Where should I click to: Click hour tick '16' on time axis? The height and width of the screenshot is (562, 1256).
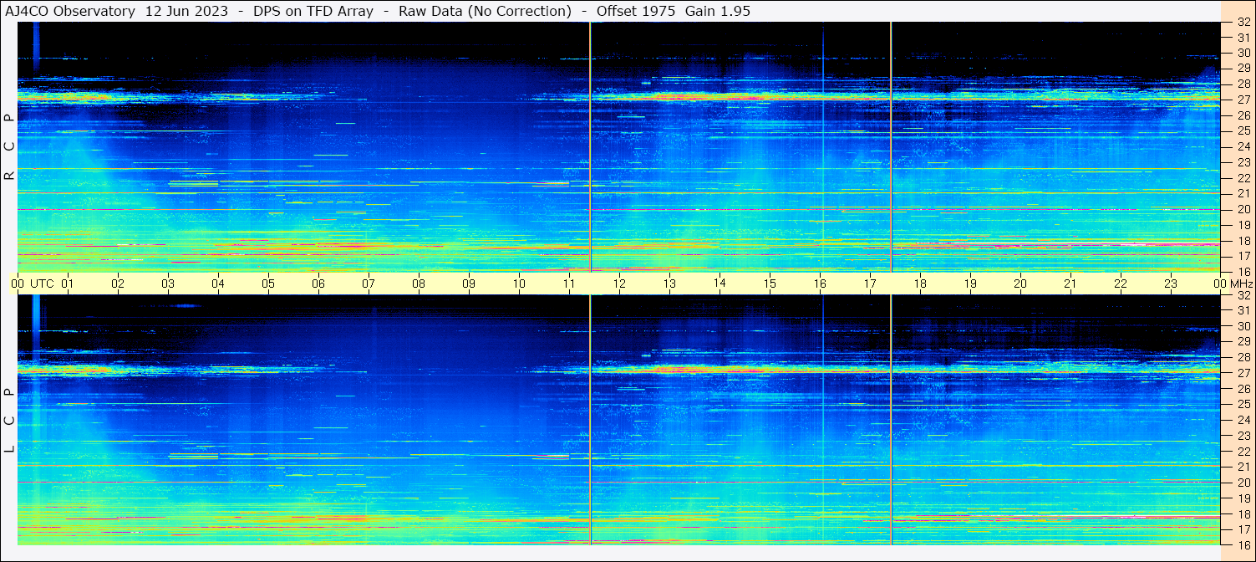click(820, 284)
